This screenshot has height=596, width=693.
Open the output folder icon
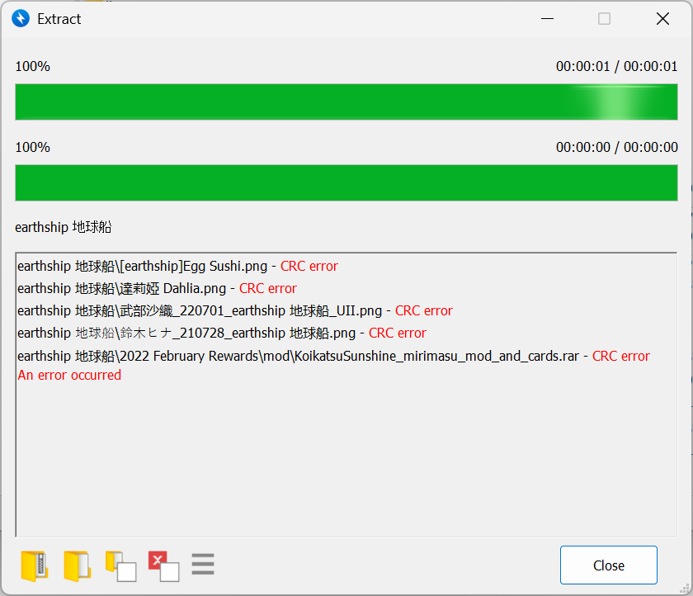point(78,565)
